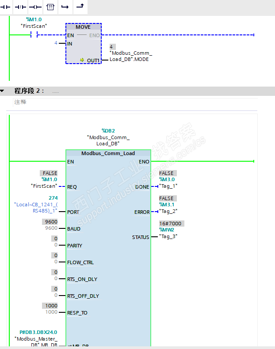Screen dimensions: 275x349
Task: Click the FLOW_CTRL operand 0
Action: click(x=56, y=262)
